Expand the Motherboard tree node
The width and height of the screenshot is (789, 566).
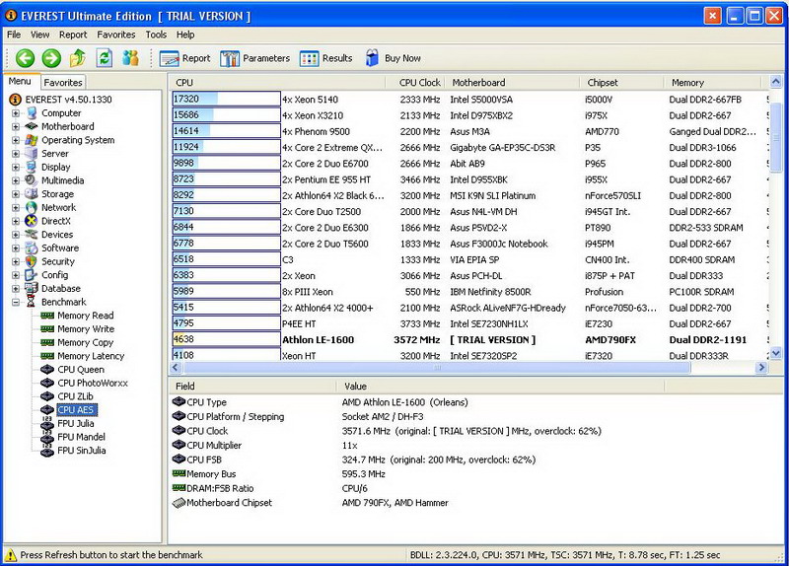click(x=16, y=127)
